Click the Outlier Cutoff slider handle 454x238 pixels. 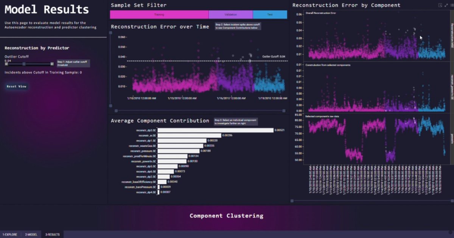pos(24,64)
